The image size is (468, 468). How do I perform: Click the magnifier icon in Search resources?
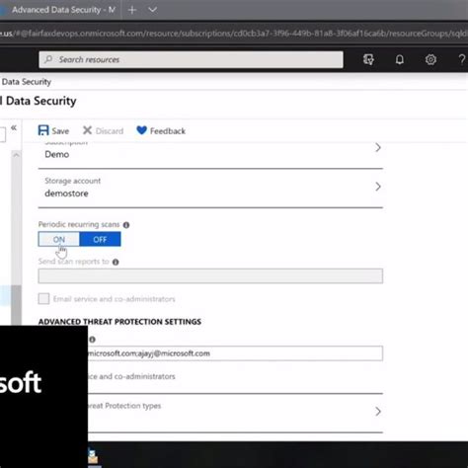[x=48, y=59]
